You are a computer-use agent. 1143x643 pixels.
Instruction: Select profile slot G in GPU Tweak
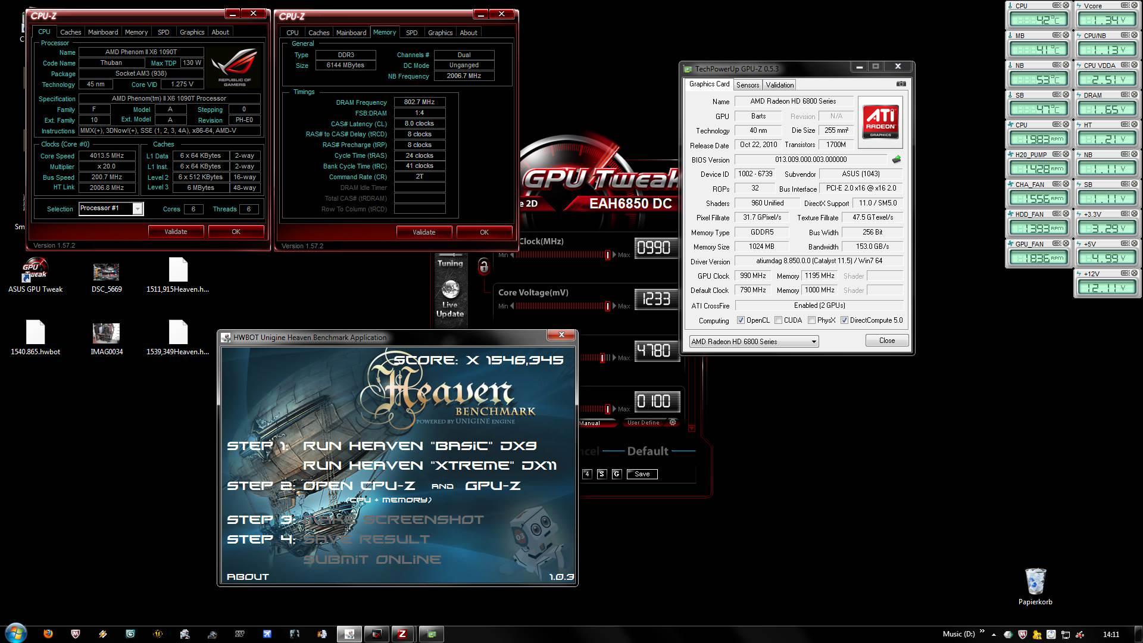[x=616, y=474]
